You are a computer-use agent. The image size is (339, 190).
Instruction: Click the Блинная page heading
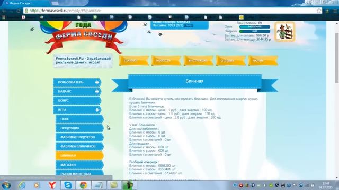point(194,81)
